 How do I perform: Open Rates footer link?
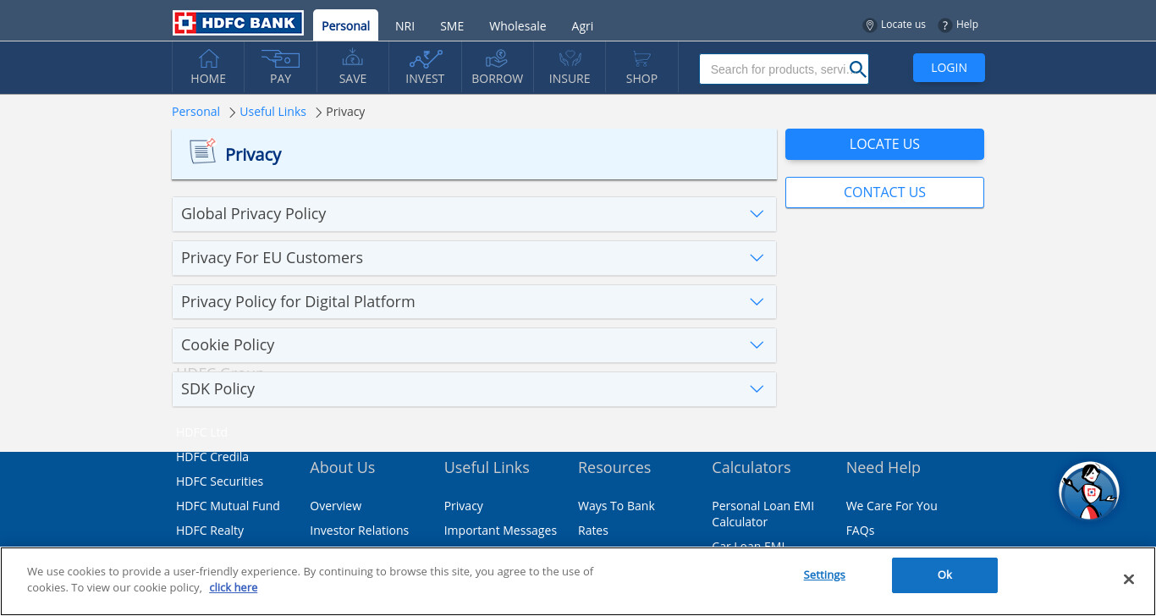click(593, 531)
